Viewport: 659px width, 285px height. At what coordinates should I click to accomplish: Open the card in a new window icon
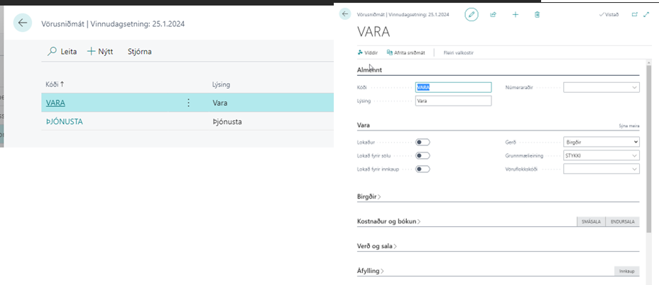[x=634, y=14]
